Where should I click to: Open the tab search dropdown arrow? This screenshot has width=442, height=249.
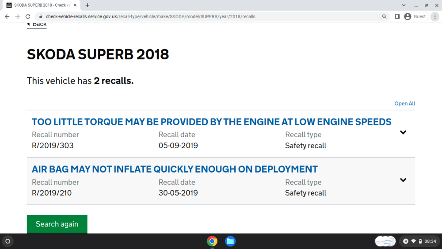click(x=404, y=5)
